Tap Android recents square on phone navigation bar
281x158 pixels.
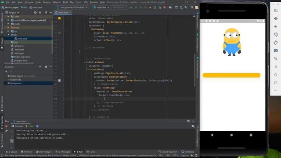pyautogui.click(x=251, y=135)
